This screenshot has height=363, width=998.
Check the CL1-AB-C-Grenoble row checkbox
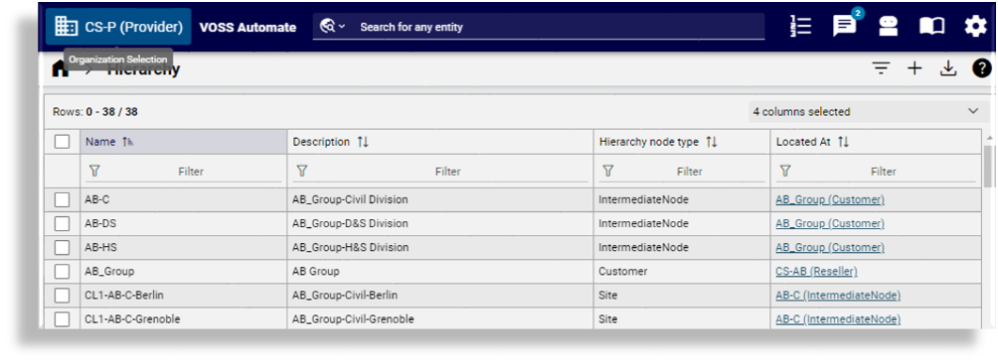point(63,319)
